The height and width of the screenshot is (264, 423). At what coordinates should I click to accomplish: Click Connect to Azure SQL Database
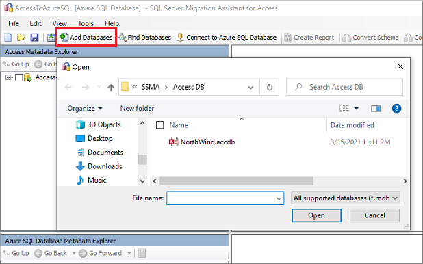[x=227, y=37]
